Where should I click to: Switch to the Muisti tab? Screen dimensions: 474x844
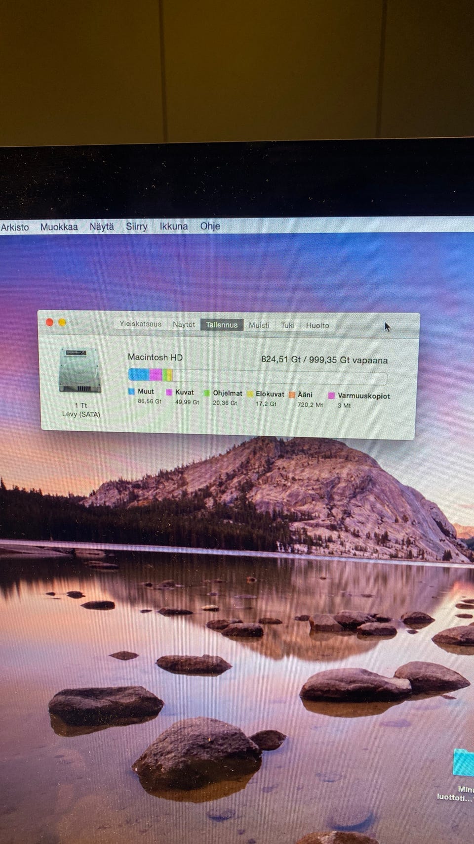pos(259,325)
